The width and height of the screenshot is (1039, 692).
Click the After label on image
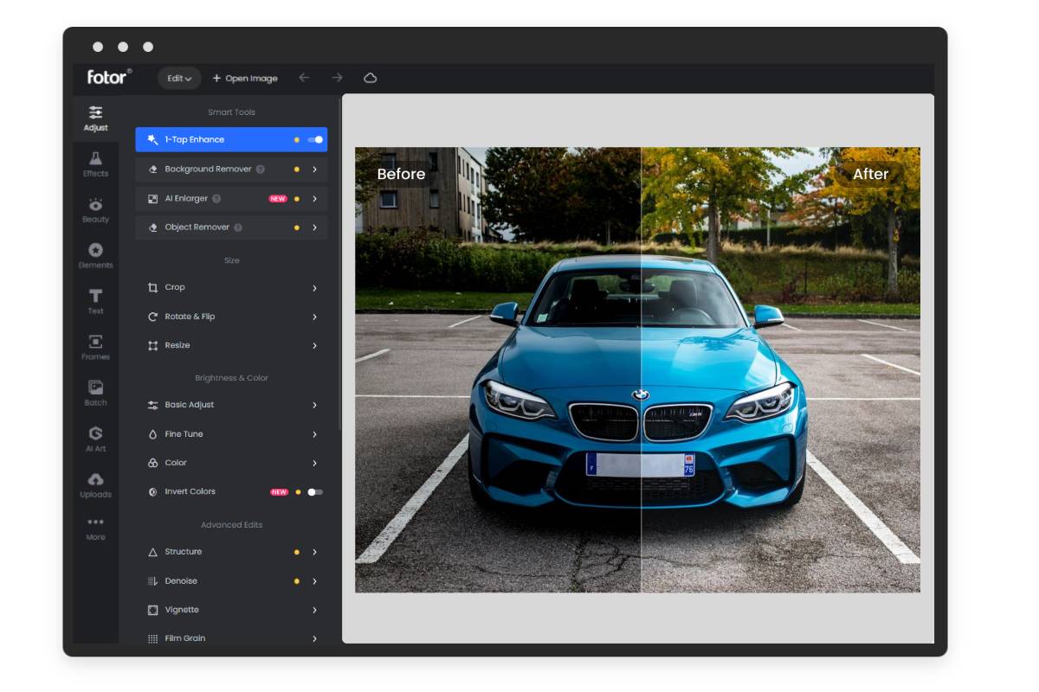click(871, 174)
